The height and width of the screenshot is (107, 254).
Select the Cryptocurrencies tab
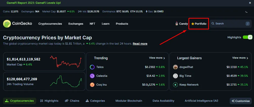(x=19, y=101)
